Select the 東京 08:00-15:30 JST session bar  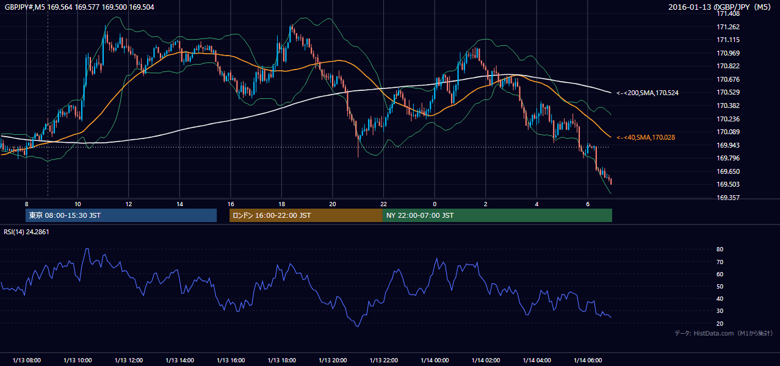tap(121, 215)
